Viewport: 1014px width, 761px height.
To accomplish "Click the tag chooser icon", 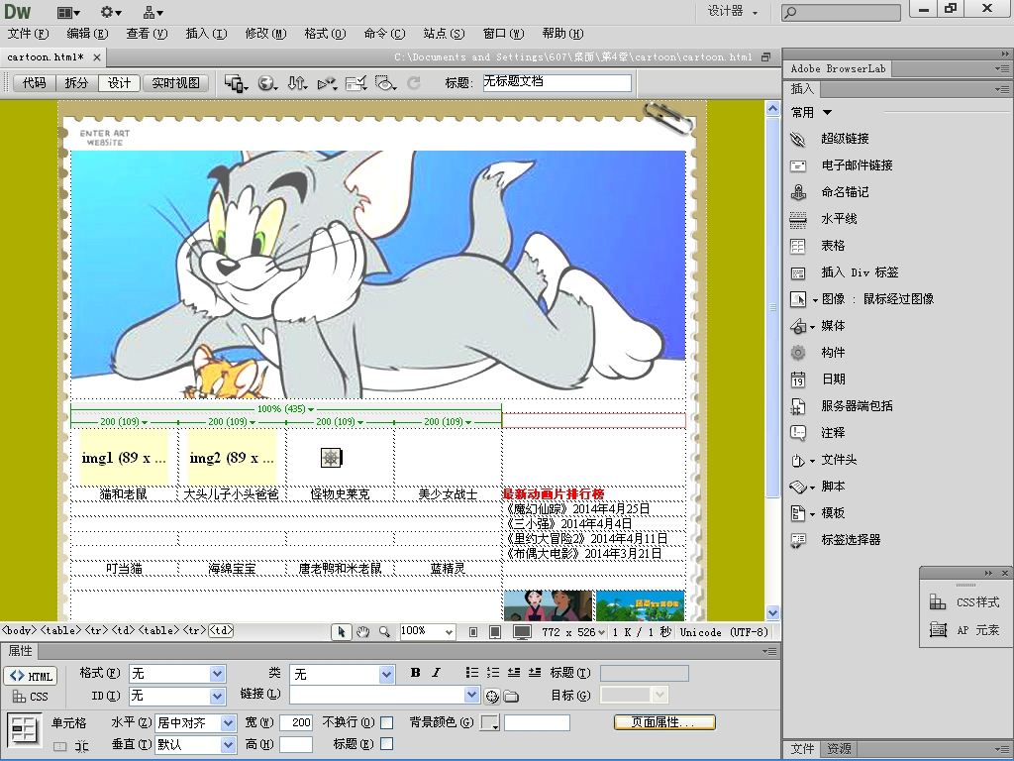I will [798, 540].
